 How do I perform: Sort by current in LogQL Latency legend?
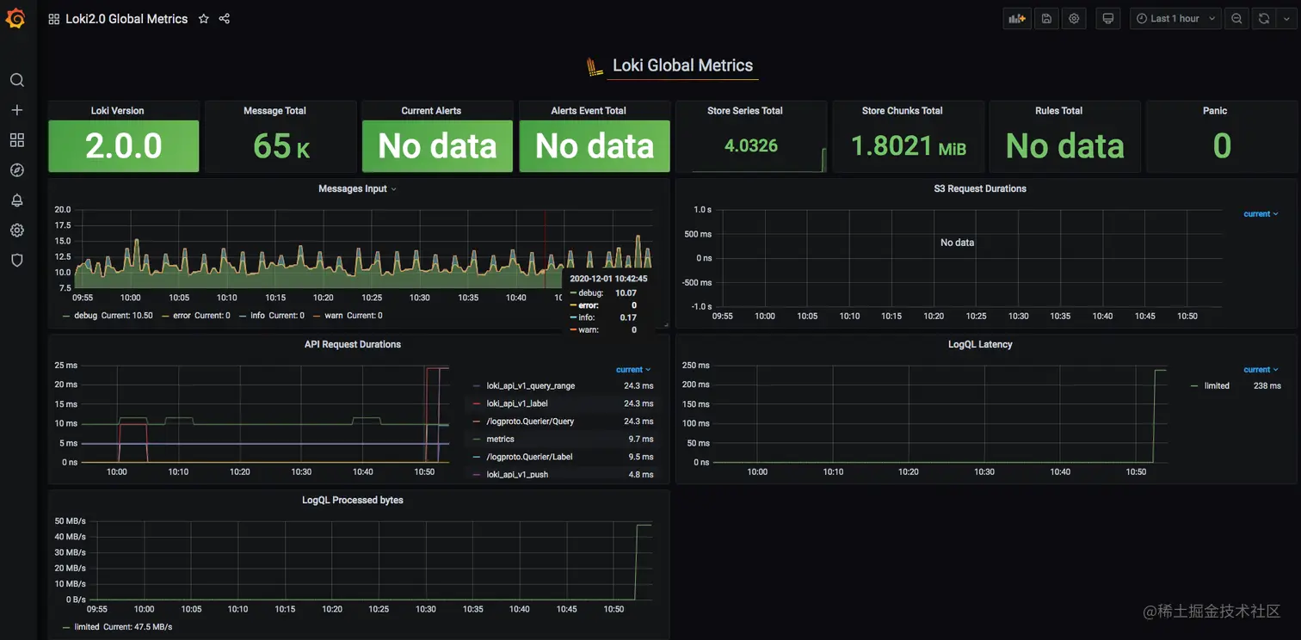(x=1261, y=370)
